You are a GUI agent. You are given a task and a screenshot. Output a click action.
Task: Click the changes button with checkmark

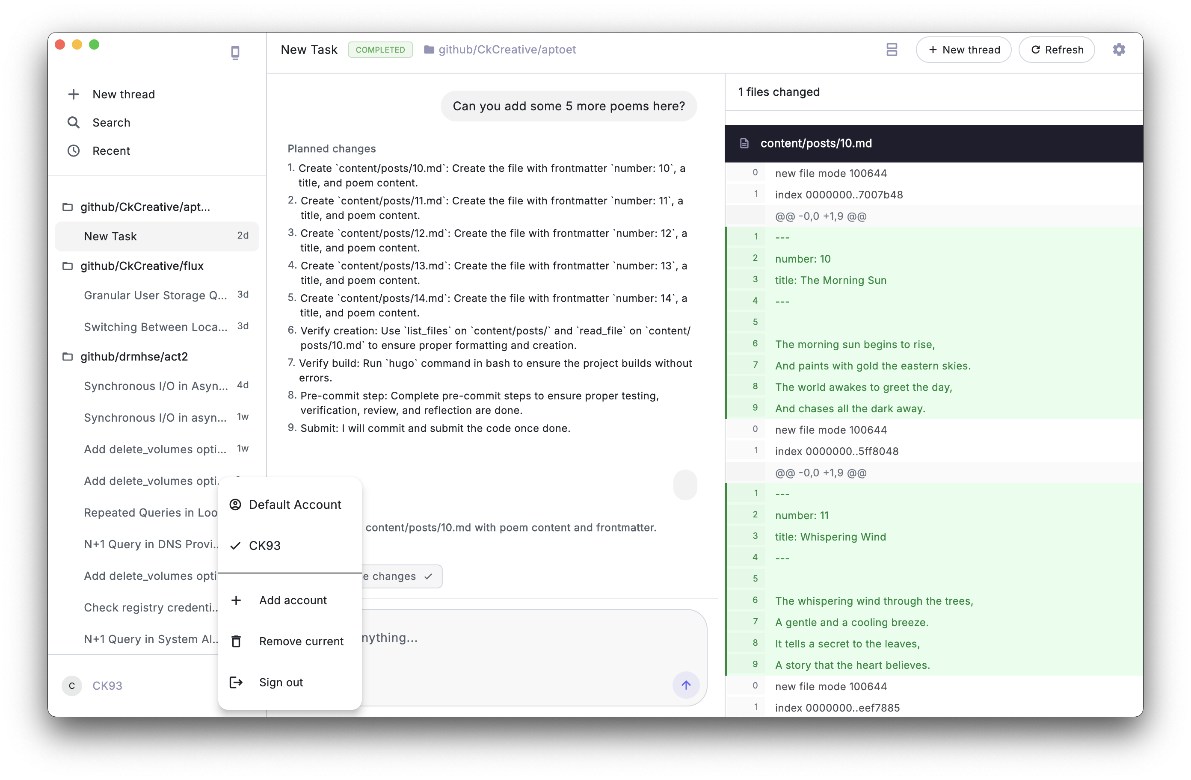(402, 576)
